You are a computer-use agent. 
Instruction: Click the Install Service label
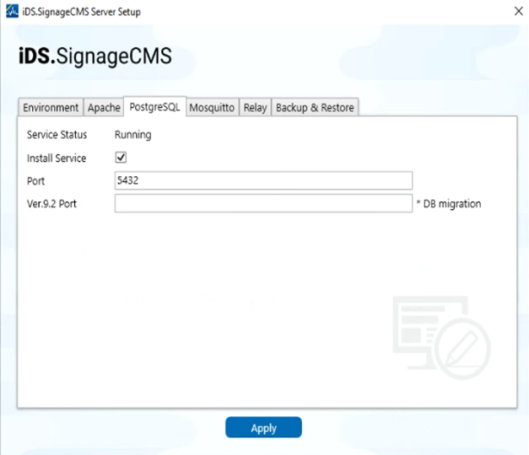[x=57, y=158]
